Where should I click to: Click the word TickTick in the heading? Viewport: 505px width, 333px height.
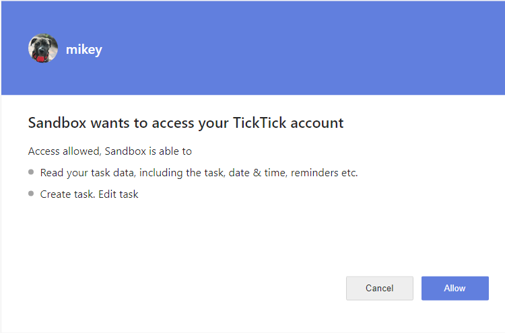pyautogui.click(x=259, y=123)
